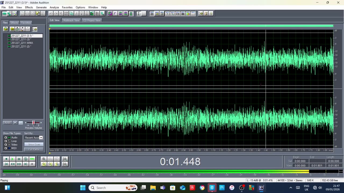Open File Explorer from the taskbar
This screenshot has height=193, width=344.
[x=153, y=188]
